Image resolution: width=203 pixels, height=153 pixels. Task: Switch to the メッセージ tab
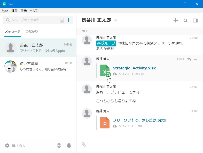(13, 31)
